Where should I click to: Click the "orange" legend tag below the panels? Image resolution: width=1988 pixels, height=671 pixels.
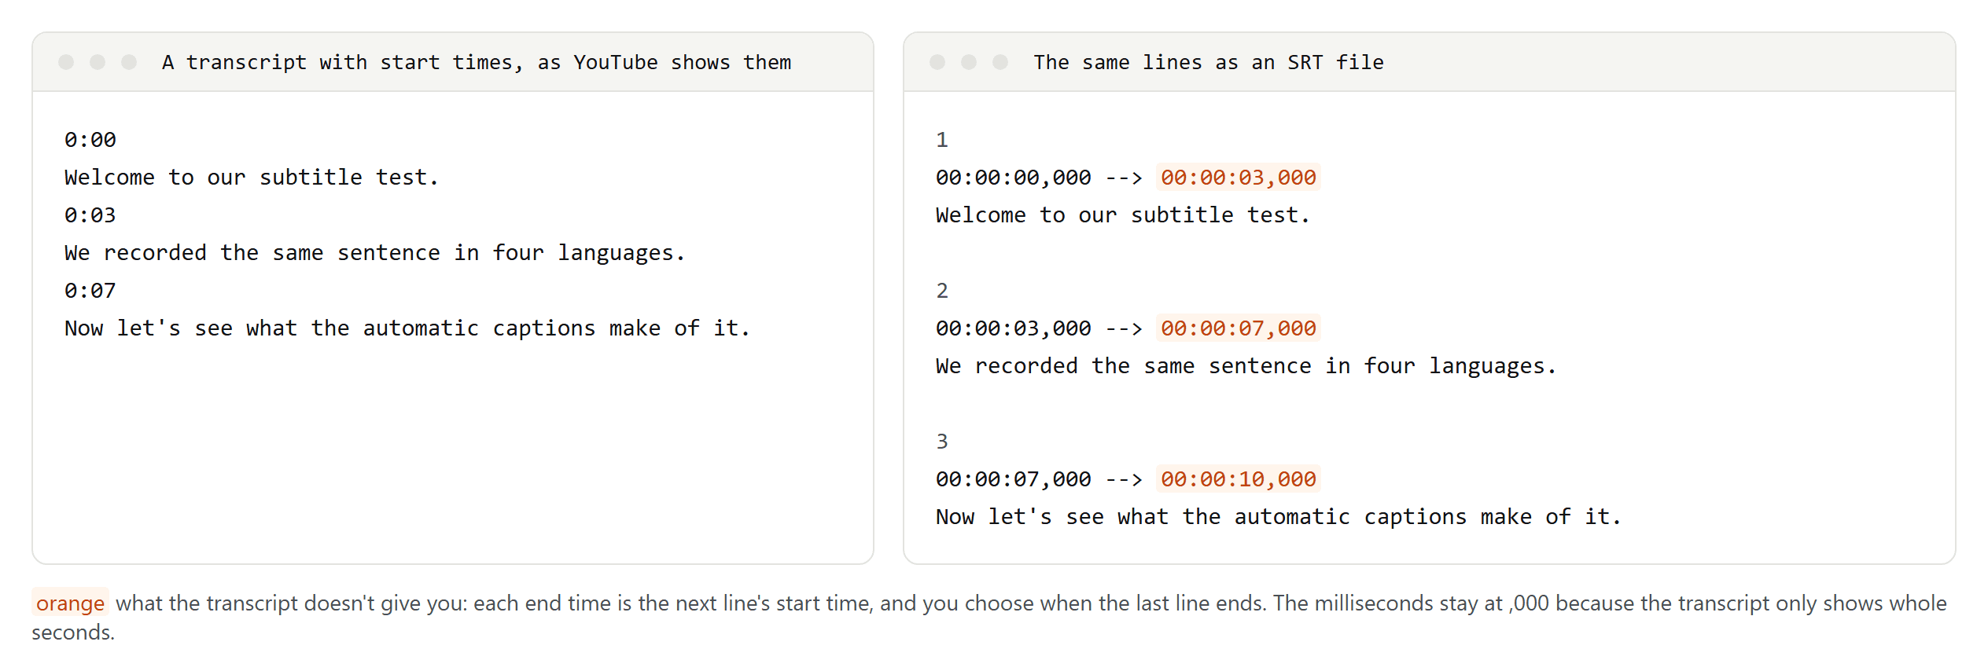pos(70,603)
